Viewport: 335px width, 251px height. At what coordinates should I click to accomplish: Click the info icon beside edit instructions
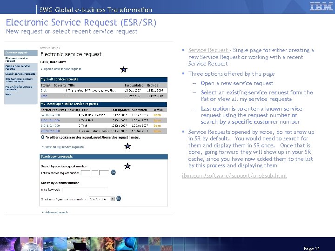[42, 137]
